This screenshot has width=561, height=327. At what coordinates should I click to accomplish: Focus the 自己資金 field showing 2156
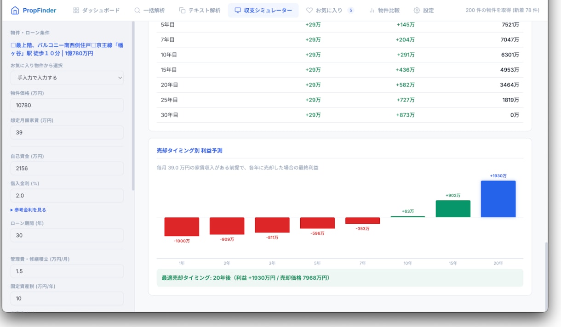(x=67, y=168)
